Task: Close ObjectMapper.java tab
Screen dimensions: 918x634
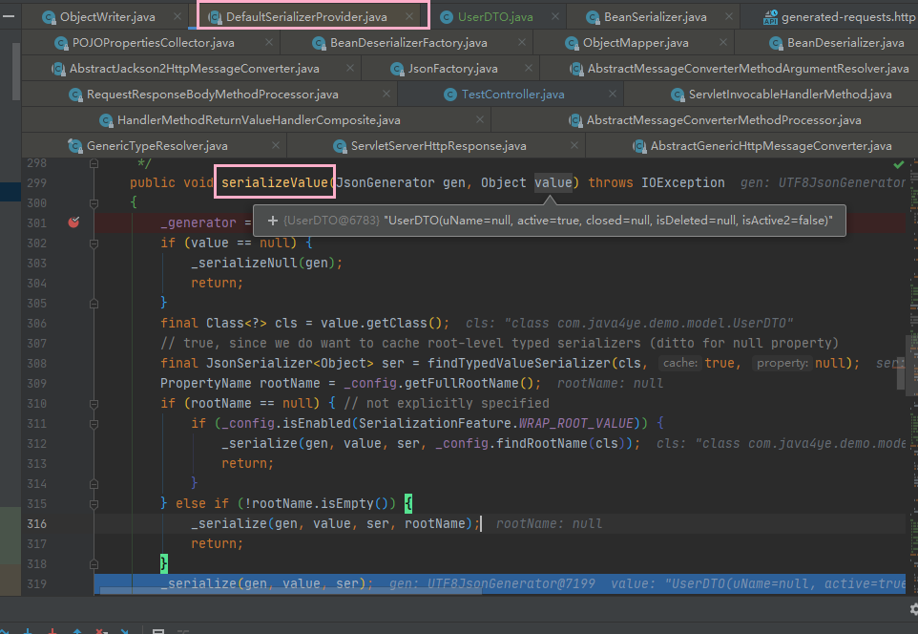Action: (723, 42)
